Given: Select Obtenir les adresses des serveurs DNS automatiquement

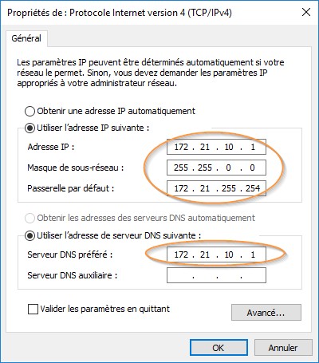Looking at the screenshot, I should (x=30, y=218).
